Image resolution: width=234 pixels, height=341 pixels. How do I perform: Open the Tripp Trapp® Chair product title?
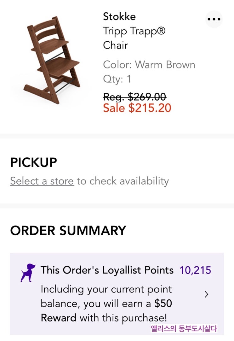pyautogui.click(x=134, y=38)
